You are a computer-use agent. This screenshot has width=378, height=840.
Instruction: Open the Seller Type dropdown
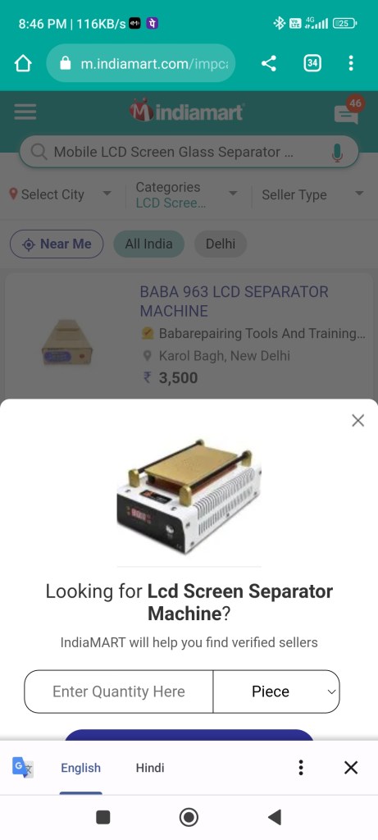[x=312, y=194]
